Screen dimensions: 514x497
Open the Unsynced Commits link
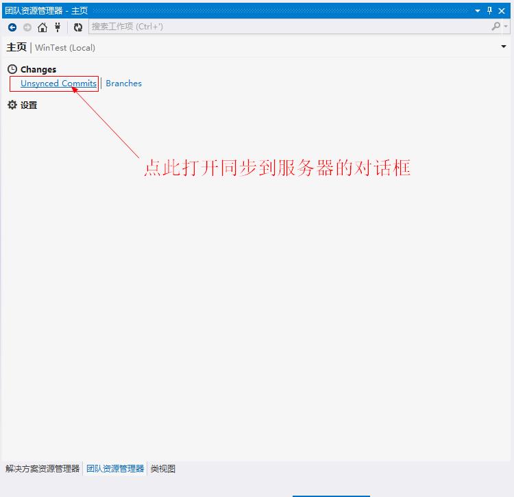pyautogui.click(x=58, y=84)
